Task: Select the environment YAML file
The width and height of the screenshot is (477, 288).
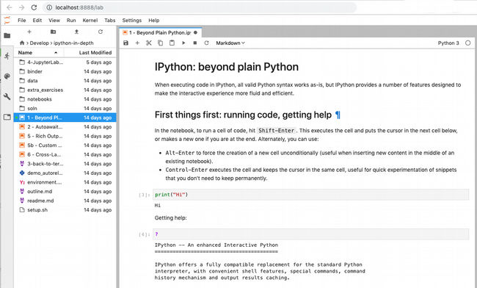Action: point(65,182)
